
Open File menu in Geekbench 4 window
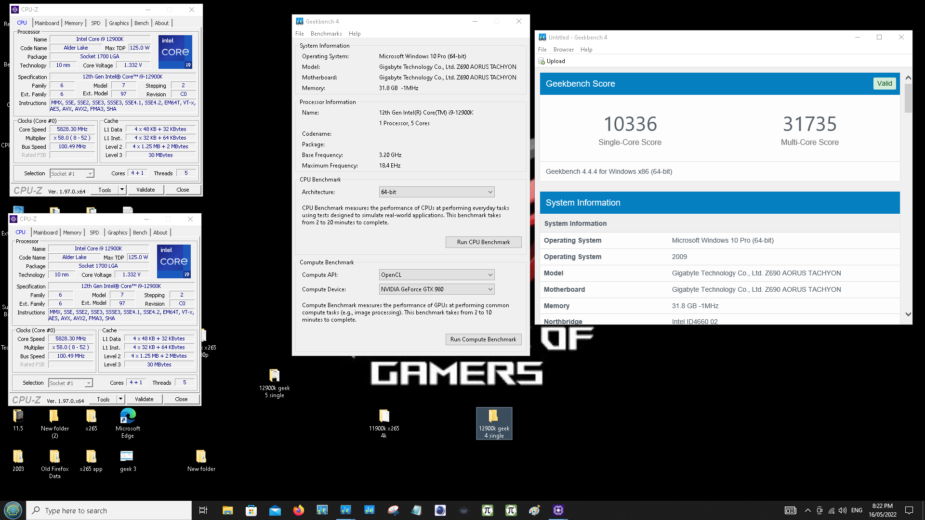click(x=300, y=34)
